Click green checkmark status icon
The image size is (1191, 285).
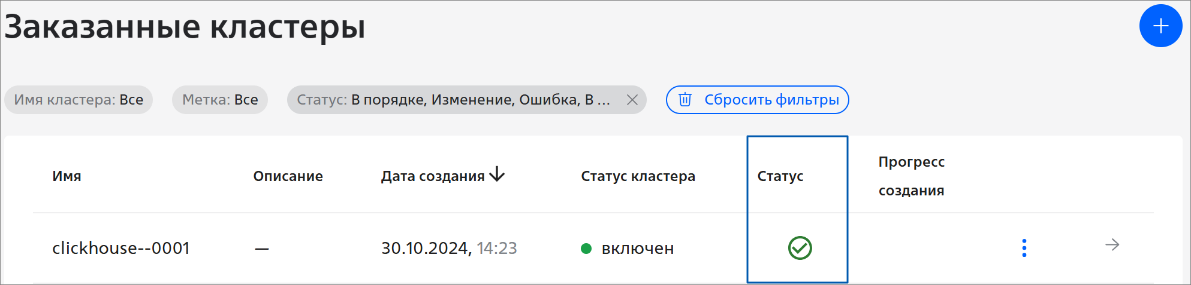[x=800, y=248]
